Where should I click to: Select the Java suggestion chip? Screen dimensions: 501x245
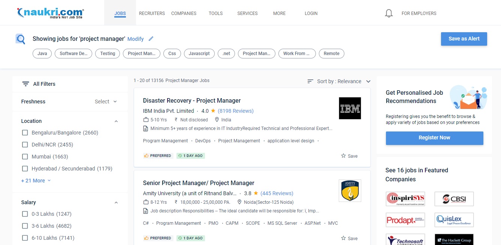[x=42, y=54]
